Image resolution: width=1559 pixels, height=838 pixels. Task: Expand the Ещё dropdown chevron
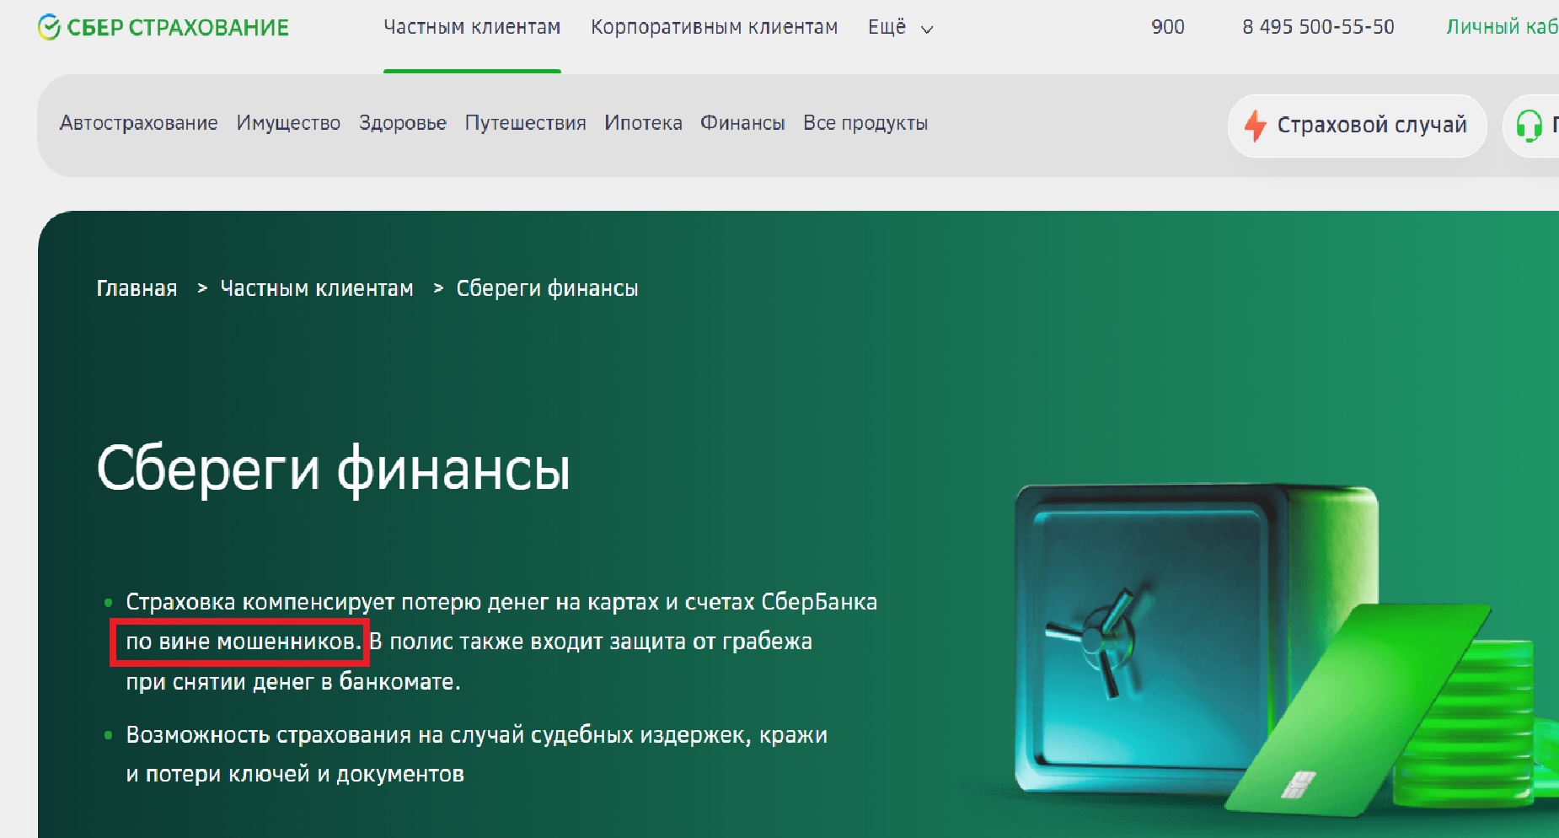coord(927,30)
